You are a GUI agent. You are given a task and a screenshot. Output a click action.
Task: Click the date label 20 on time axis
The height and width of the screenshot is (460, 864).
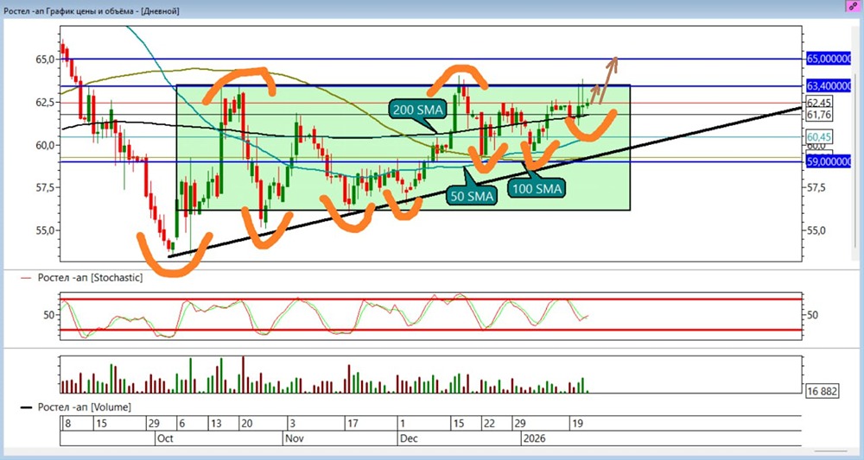point(247,424)
